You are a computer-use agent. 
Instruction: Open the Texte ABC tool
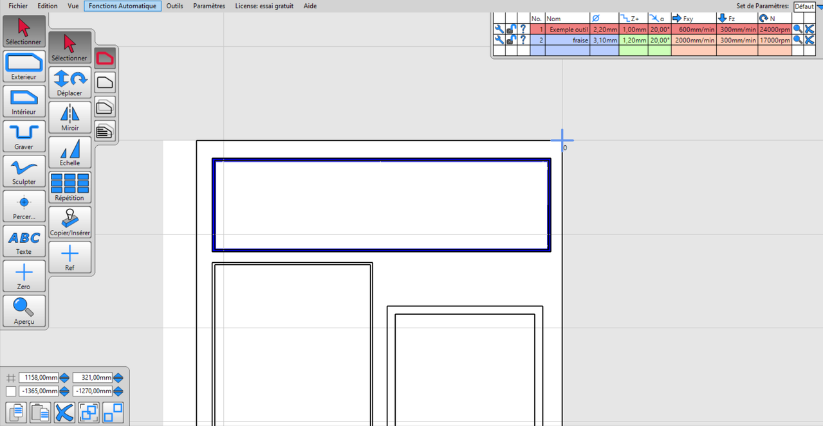point(24,242)
